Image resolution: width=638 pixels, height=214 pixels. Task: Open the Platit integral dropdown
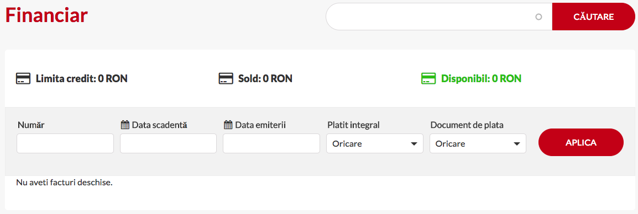375,143
